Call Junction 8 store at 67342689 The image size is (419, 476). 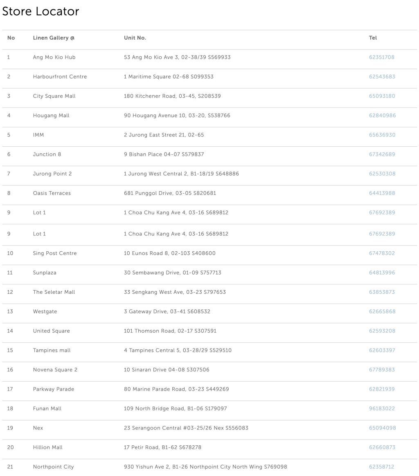point(382,154)
